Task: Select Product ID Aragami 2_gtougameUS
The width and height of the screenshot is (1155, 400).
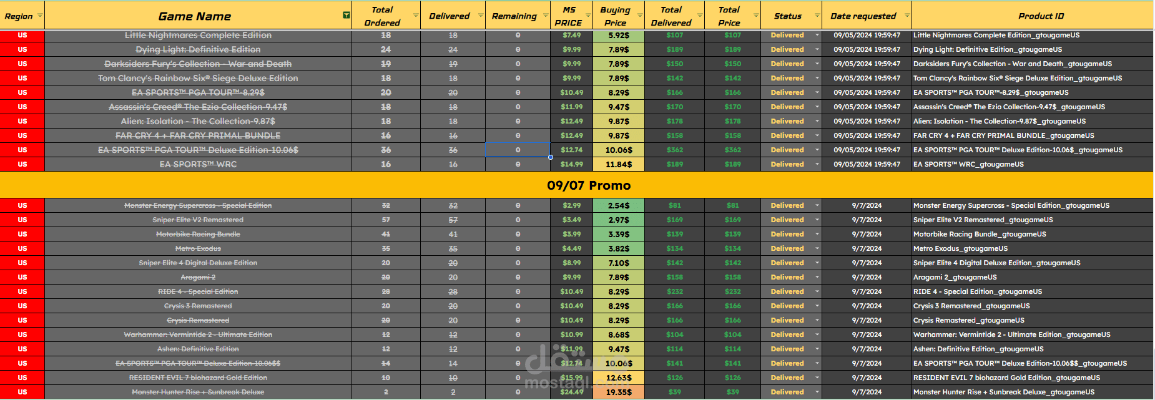Action: [x=1033, y=277]
